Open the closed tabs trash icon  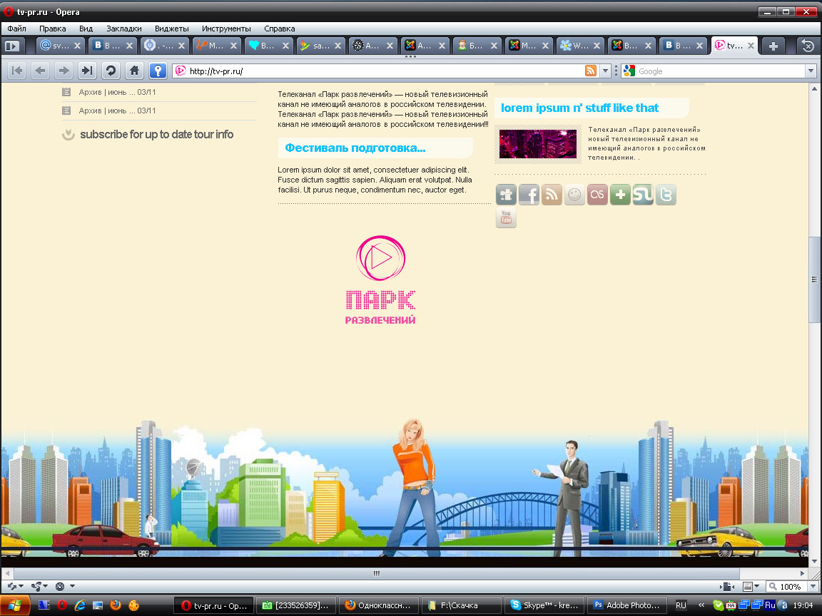pyautogui.click(x=808, y=46)
